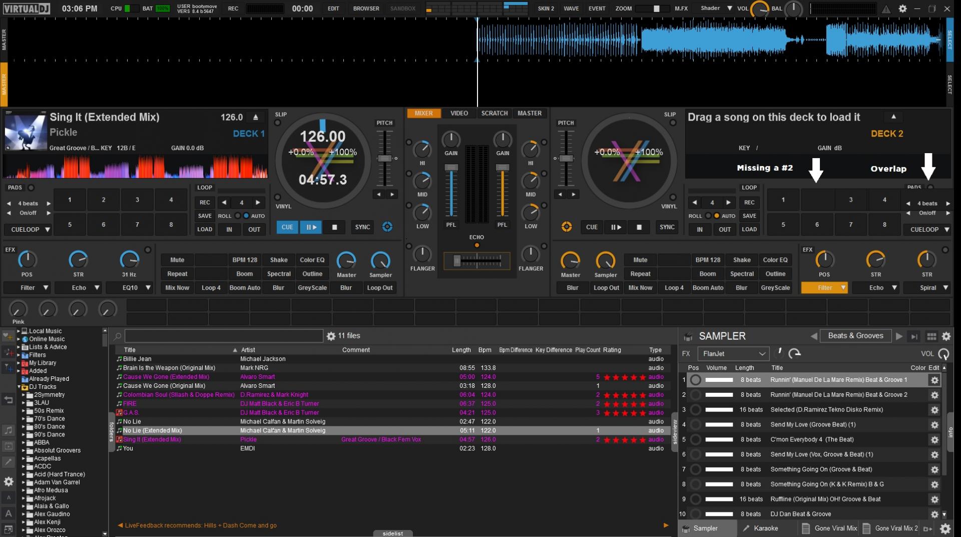The width and height of the screenshot is (961, 537).
Task: Trigger sample 4 Send My Love play circle
Action: click(x=695, y=425)
